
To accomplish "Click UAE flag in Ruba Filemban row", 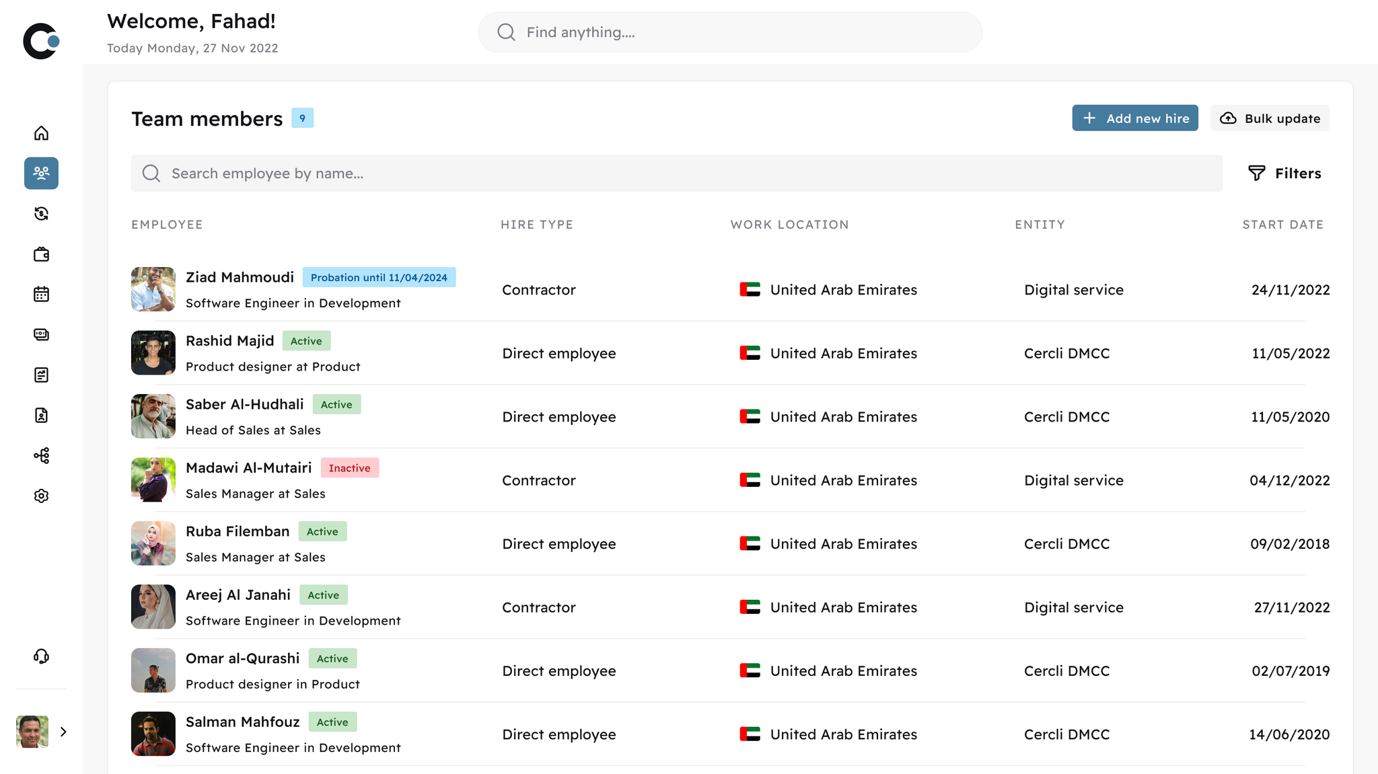I will [x=750, y=543].
